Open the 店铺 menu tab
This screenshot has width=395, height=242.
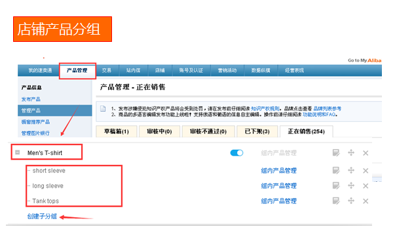[x=160, y=71]
